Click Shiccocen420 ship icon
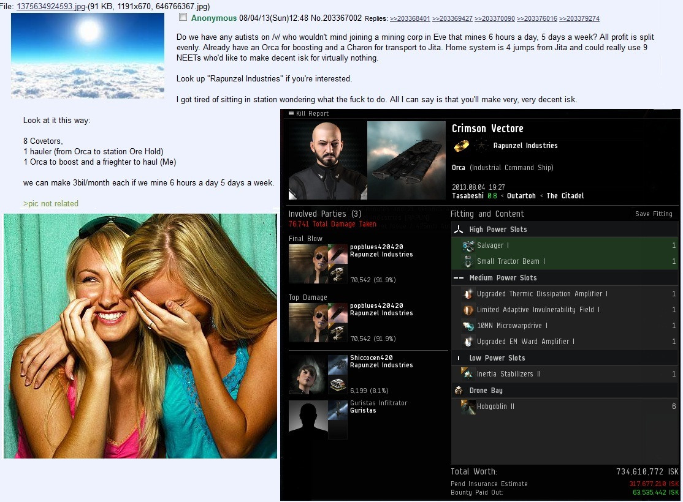Image resolution: width=683 pixels, height=502 pixels. coord(338,365)
